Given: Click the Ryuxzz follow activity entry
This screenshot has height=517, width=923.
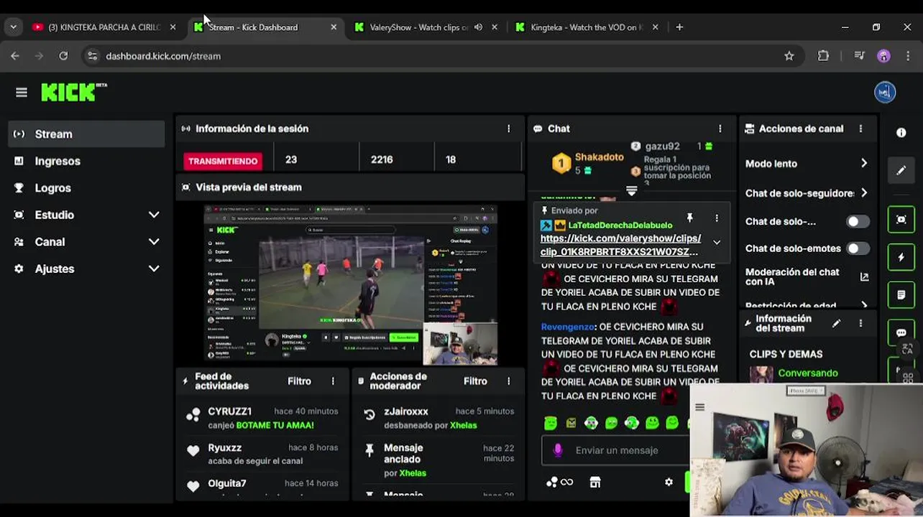Looking at the screenshot, I should (263, 454).
